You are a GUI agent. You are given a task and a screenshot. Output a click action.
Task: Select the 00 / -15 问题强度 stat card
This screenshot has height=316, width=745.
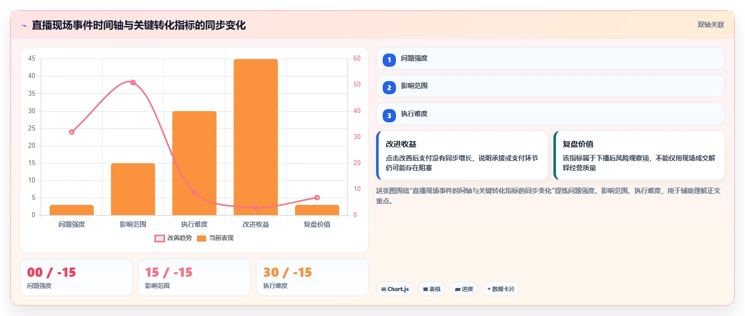76,277
